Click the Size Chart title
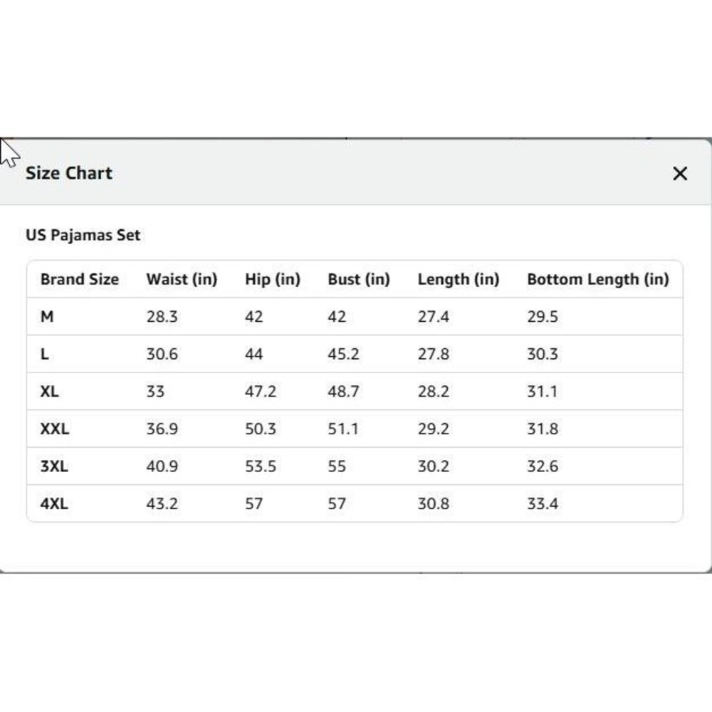 68,173
